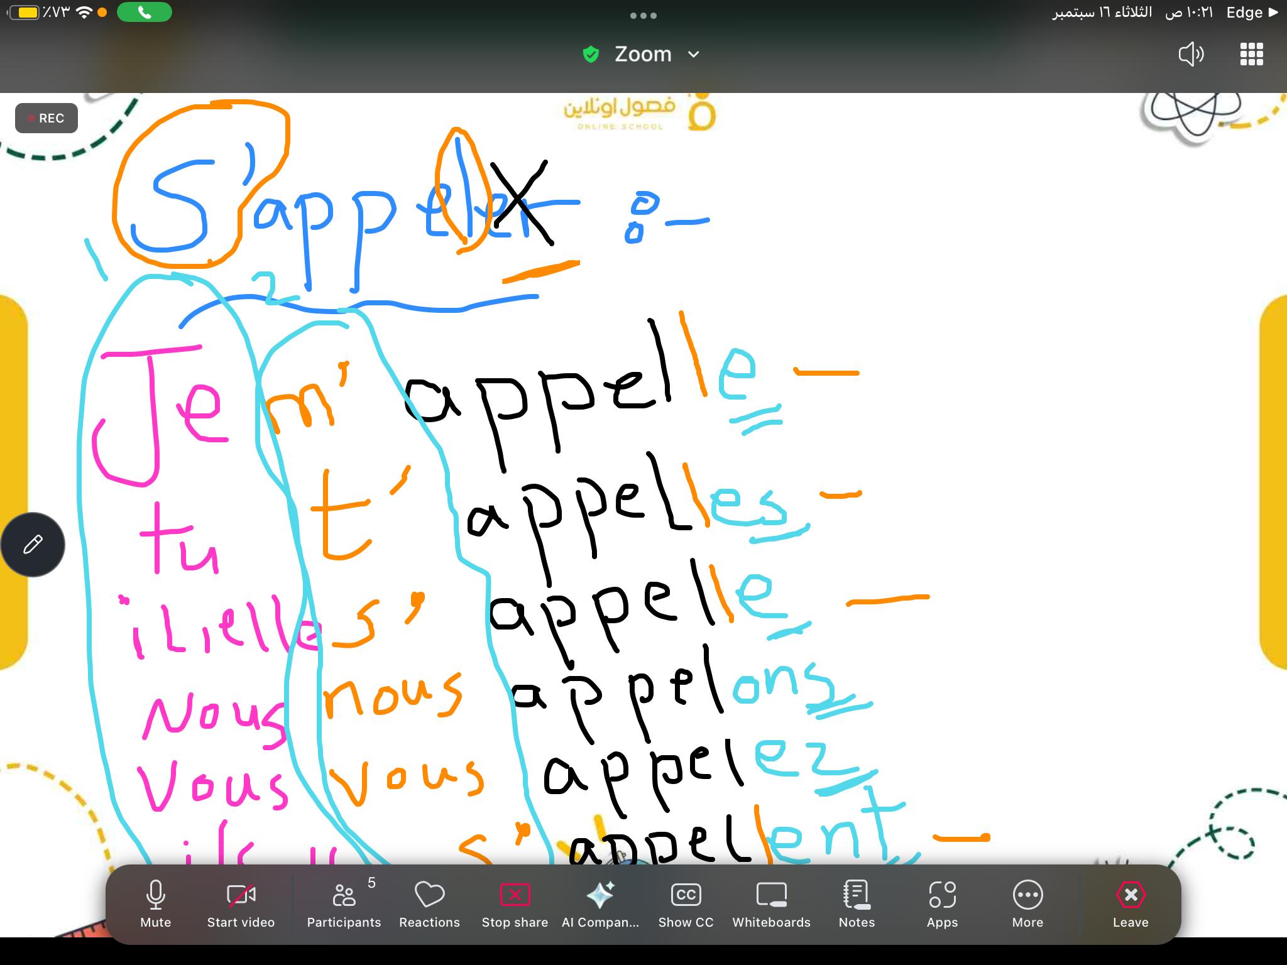The image size is (1287, 965).
Task: Launch AI Companion
Action: tap(600, 903)
